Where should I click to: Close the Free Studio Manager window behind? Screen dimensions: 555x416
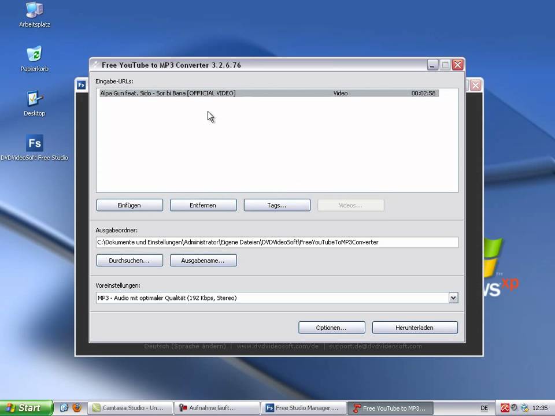pos(475,86)
